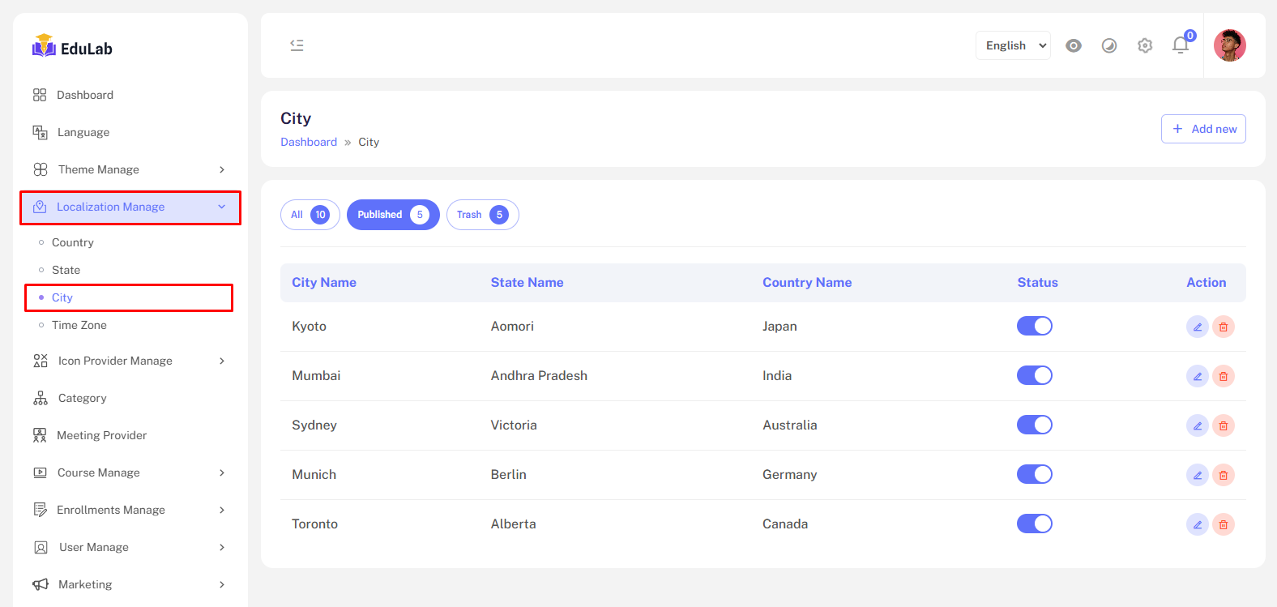Disable the Sydney status toggle
The height and width of the screenshot is (607, 1277).
click(1034, 425)
